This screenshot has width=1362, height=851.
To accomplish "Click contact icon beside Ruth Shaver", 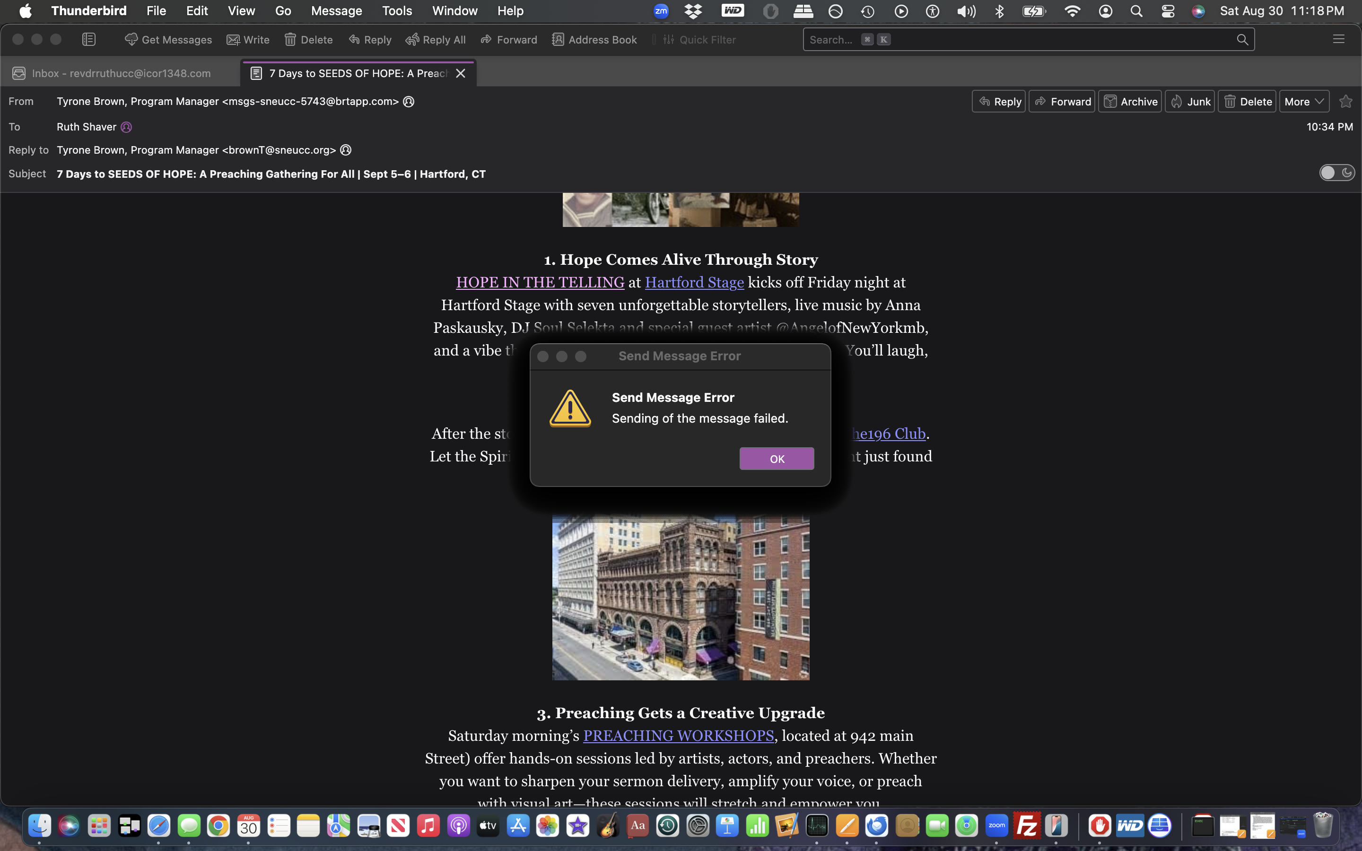I will [127, 127].
